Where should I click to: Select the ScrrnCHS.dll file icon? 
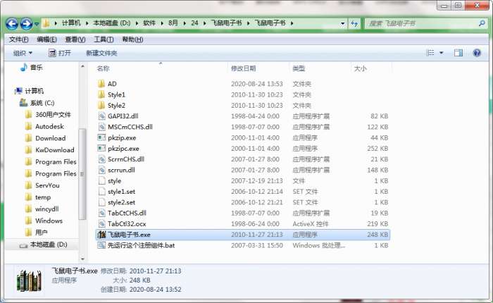(101, 159)
